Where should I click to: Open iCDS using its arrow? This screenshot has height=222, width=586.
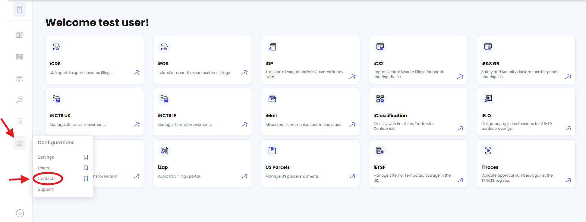pos(137,72)
